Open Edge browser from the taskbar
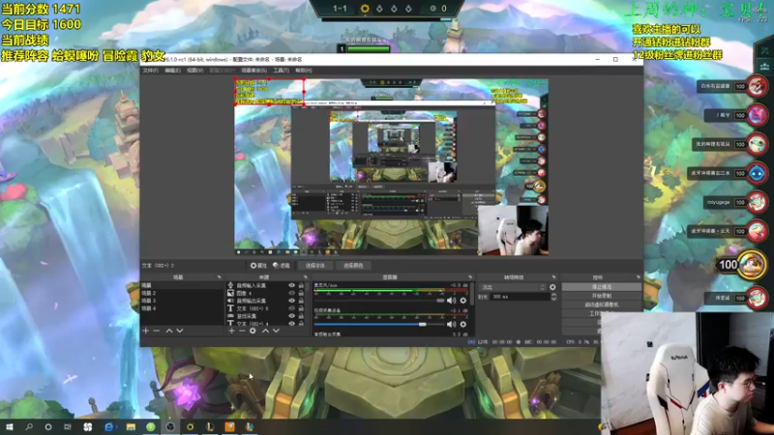The width and height of the screenshot is (774, 435). tap(109, 426)
